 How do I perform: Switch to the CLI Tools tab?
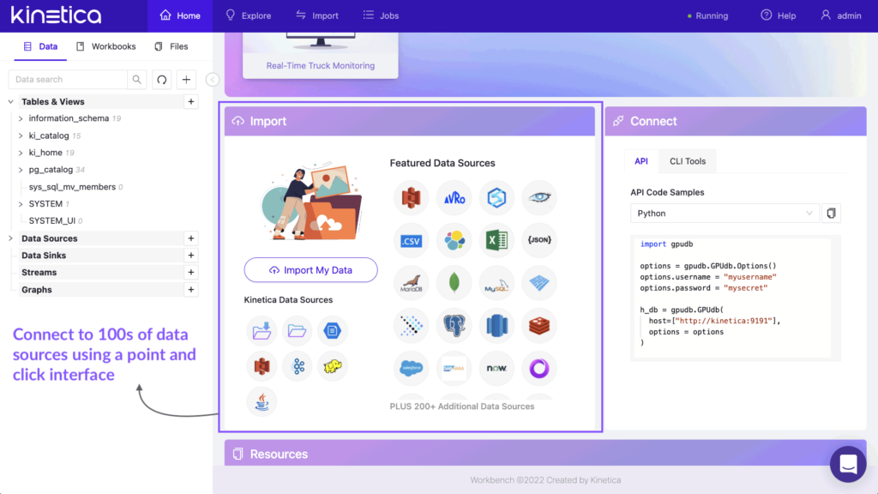[688, 161]
